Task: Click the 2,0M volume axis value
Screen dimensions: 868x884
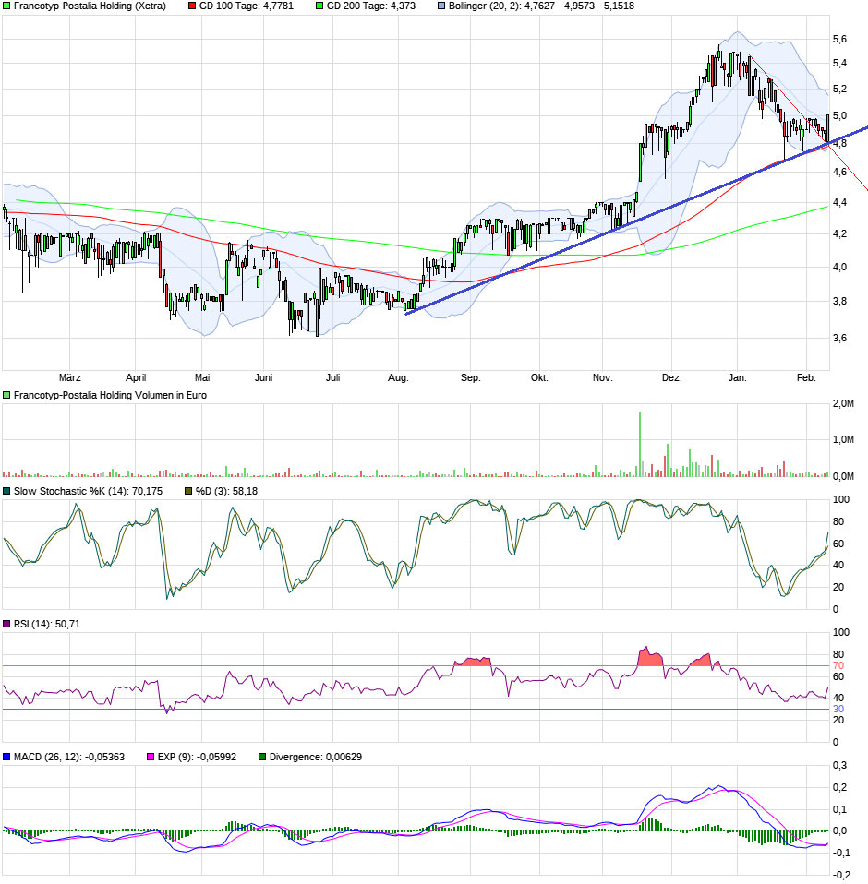Action: [843, 403]
